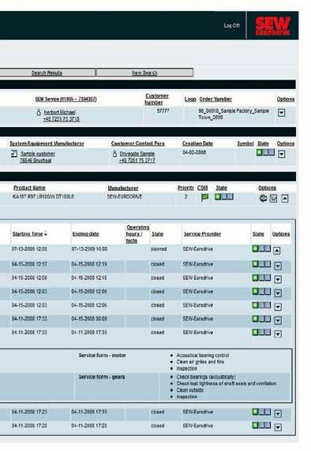311x451 pixels.
Task: Click the Log Off link
Action: pyautogui.click(x=231, y=25)
